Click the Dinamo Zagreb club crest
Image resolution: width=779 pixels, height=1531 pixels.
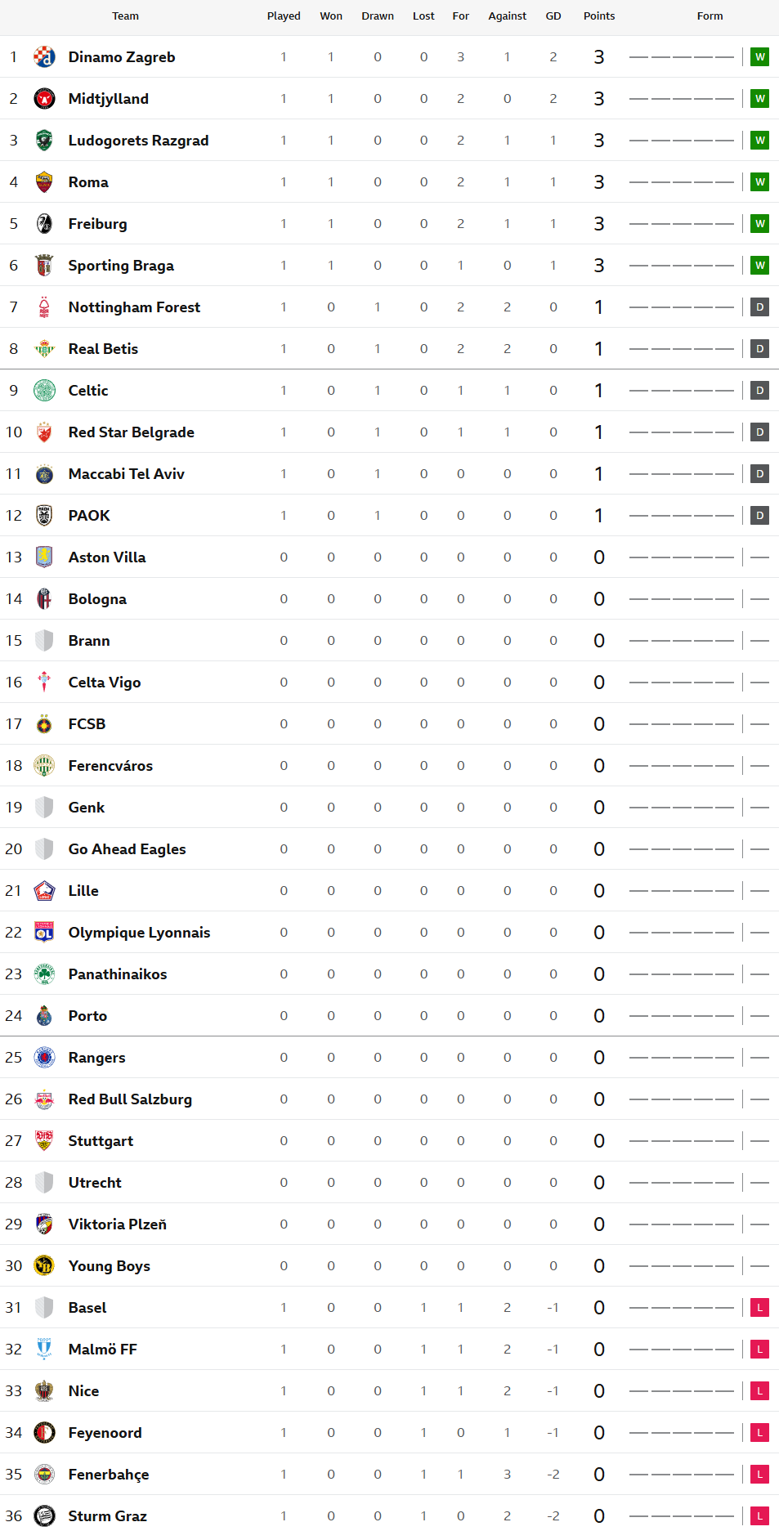(x=44, y=57)
